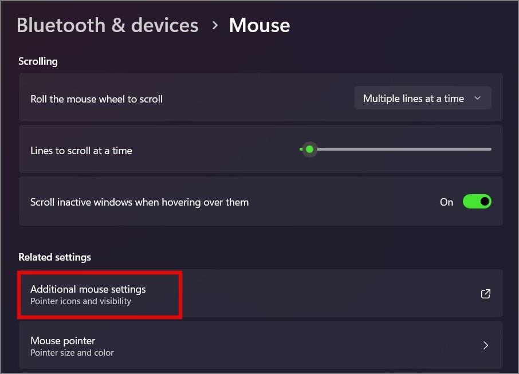Click the Mouse page title
The height and width of the screenshot is (374, 519).
[x=259, y=25]
